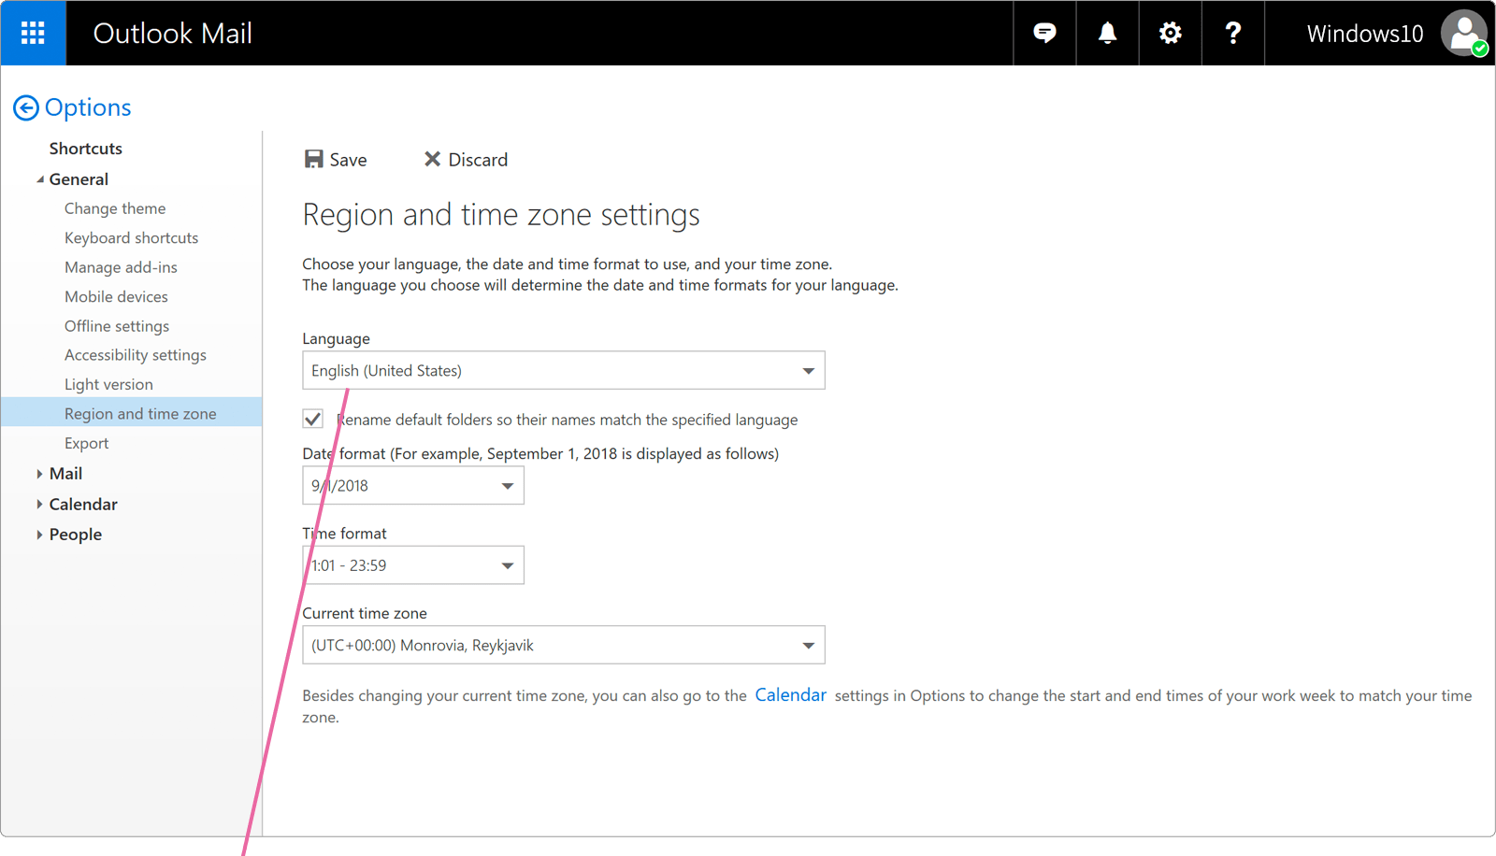Open Windows10 account avatar
The width and height of the screenshot is (1496, 856).
tap(1464, 33)
